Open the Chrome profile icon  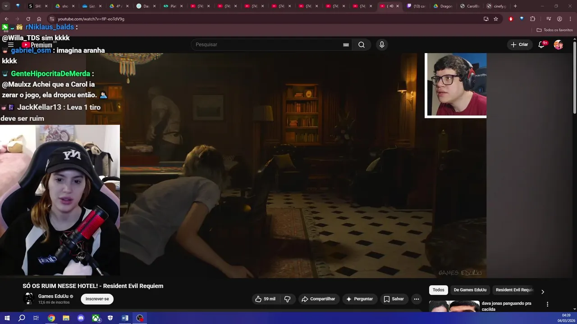[559, 19]
